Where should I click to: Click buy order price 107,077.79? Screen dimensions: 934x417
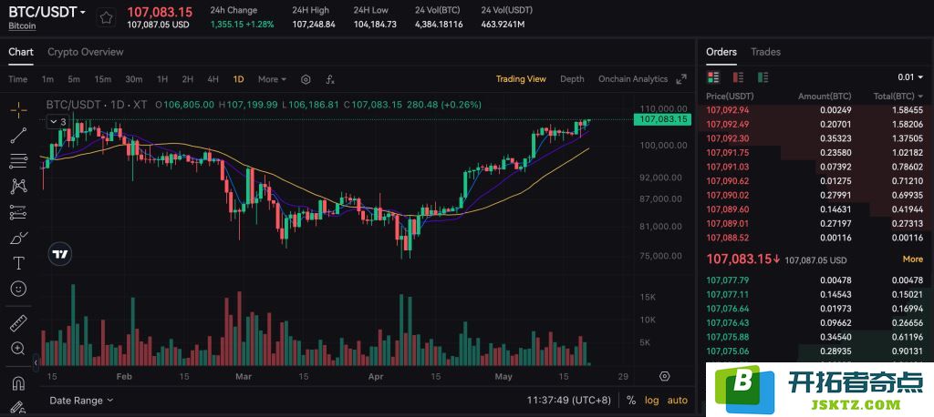point(727,280)
